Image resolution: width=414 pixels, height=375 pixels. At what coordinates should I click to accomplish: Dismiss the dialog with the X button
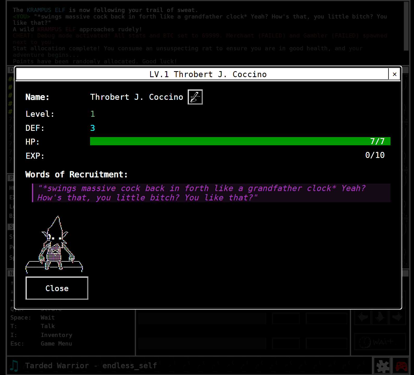pyautogui.click(x=394, y=74)
